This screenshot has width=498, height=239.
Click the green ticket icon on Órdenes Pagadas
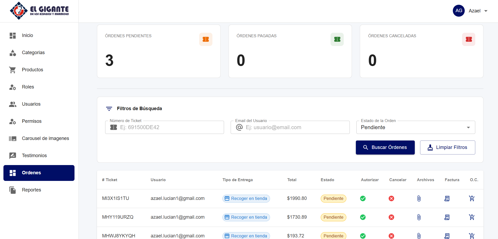337,39
